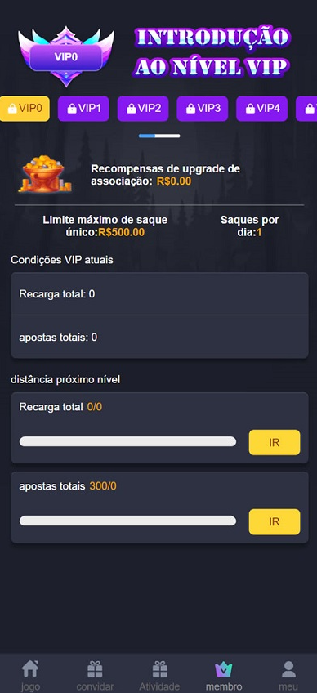Click IR button beside Recarga total
The width and height of the screenshot is (317, 693).
pyautogui.click(x=275, y=442)
